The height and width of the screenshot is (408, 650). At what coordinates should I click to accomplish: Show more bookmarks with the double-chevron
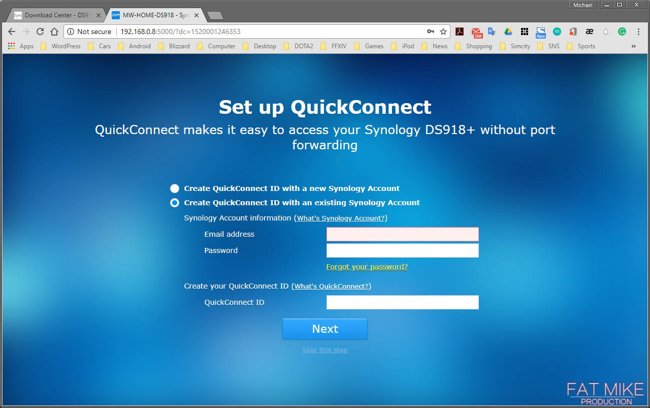pyautogui.click(x=633, y=46)
